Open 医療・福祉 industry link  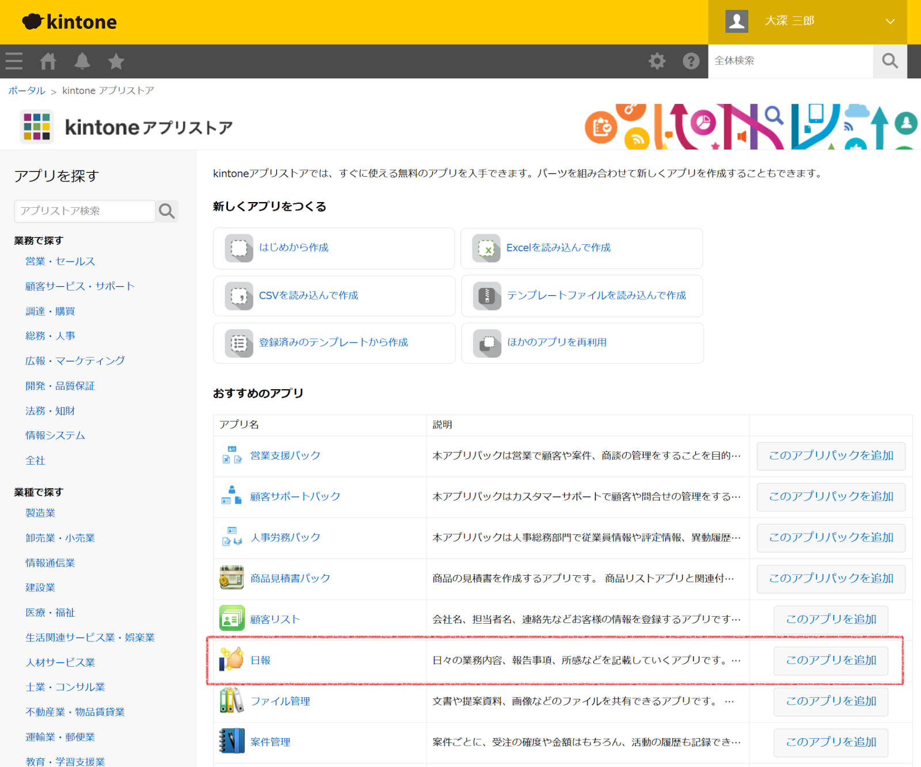tap(50, 613)
